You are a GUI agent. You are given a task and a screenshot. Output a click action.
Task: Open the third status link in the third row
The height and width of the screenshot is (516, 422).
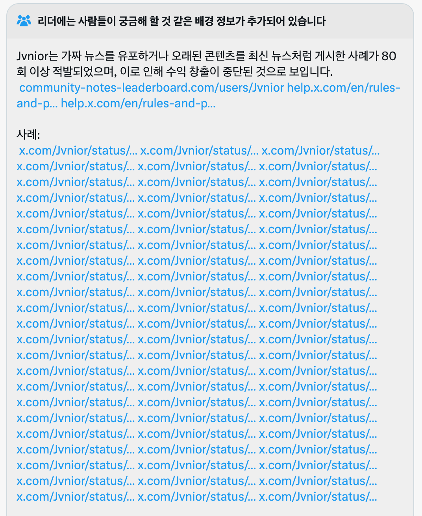point(318,182)
